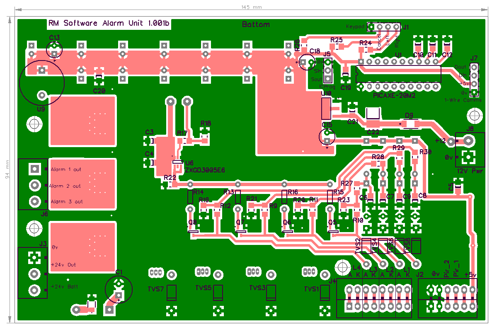The width and height of the screenshot is (492, 327).
Task: Click the Bottom layer label
Action: tap(256, 24)
